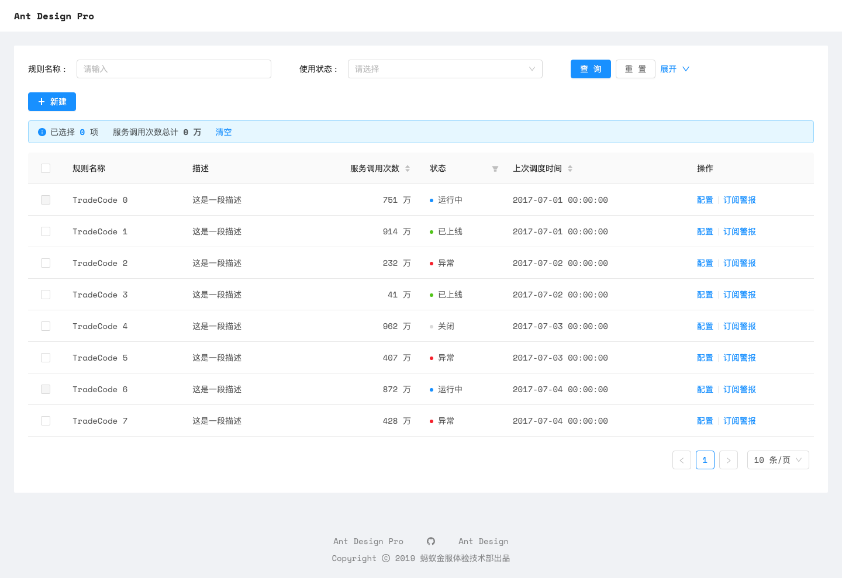Go to previous page arrow

click(x=682, y=460)
